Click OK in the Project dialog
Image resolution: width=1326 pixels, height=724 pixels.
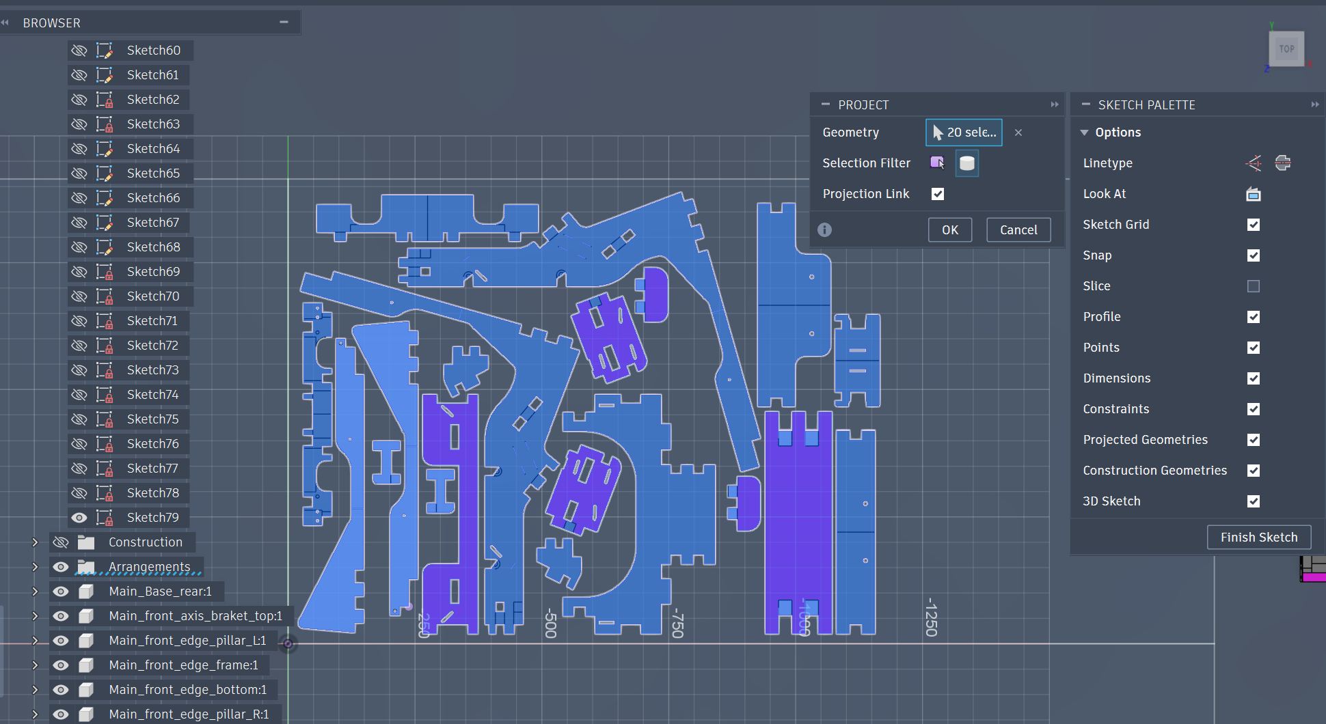pyautogui.click(x=949, y=230)
